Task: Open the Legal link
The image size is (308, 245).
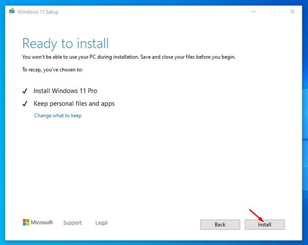Action: pos(101,222)
